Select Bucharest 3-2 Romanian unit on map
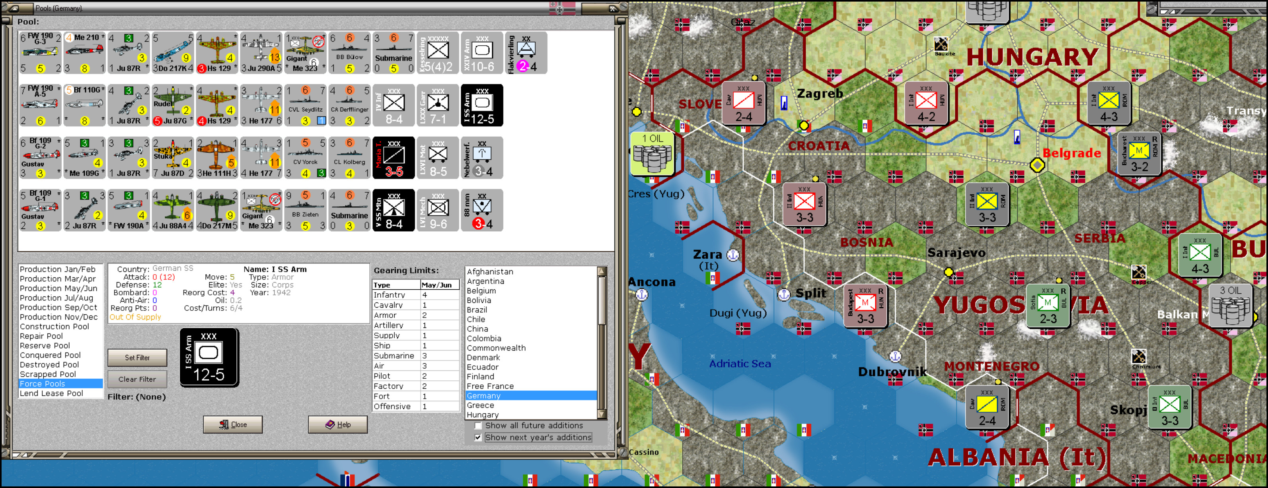1268x488 pixels. coord(1139,154)
